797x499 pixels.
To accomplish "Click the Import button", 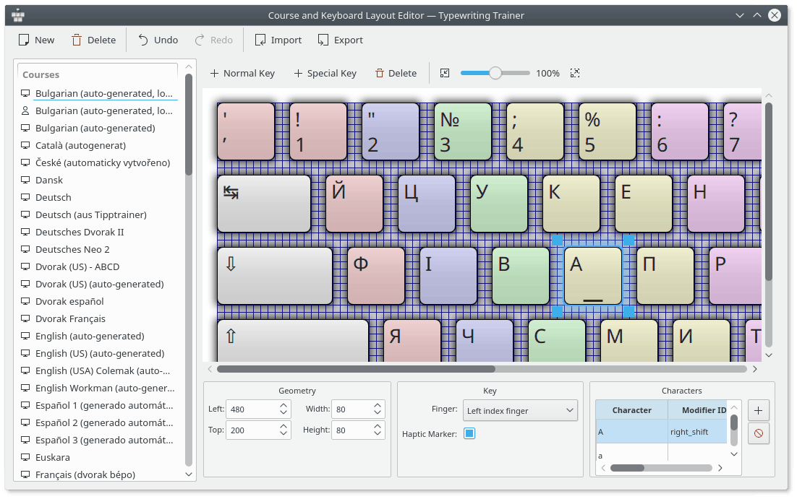I will tap(278, 40).
